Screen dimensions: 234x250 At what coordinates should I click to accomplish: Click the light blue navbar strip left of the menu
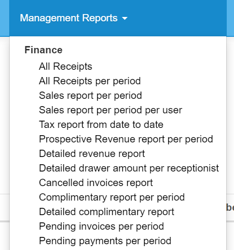tap(4, 18)
